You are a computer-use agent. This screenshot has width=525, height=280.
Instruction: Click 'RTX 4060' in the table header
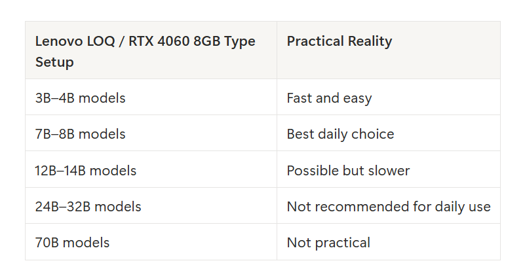(x=159, y=41)
